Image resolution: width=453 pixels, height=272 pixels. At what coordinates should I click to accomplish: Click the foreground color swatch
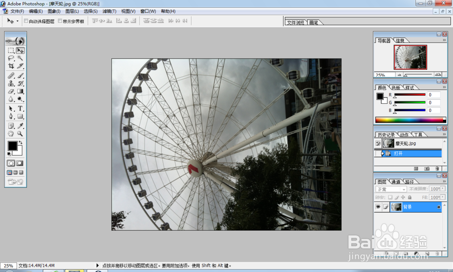click(12, 146)
